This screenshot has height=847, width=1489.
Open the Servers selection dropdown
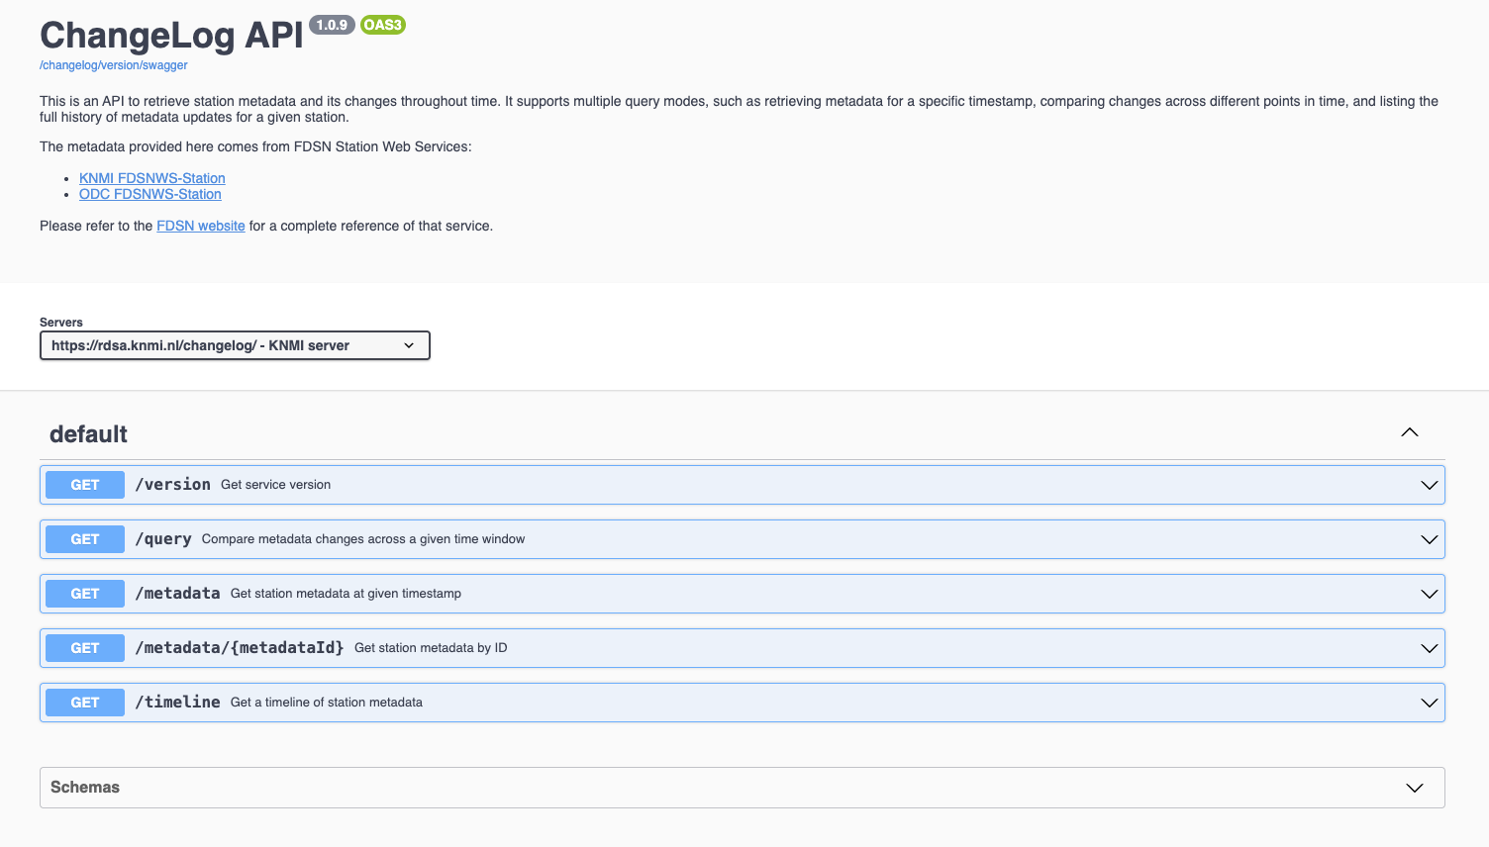235,345
